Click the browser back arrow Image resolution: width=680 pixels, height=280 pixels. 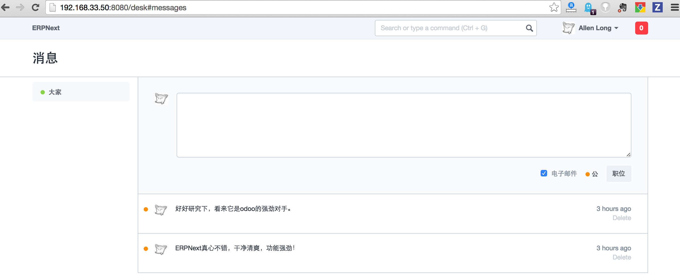(6, 8)
